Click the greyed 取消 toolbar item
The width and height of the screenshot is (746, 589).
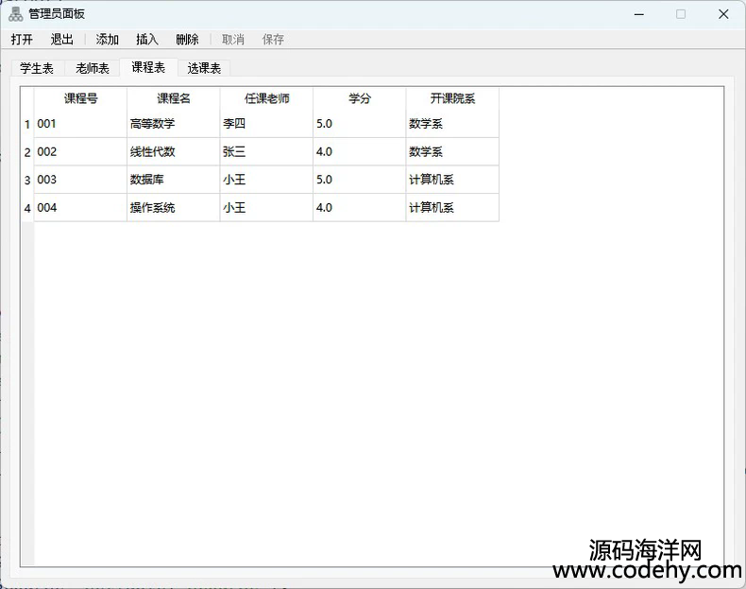click(233, 39)
